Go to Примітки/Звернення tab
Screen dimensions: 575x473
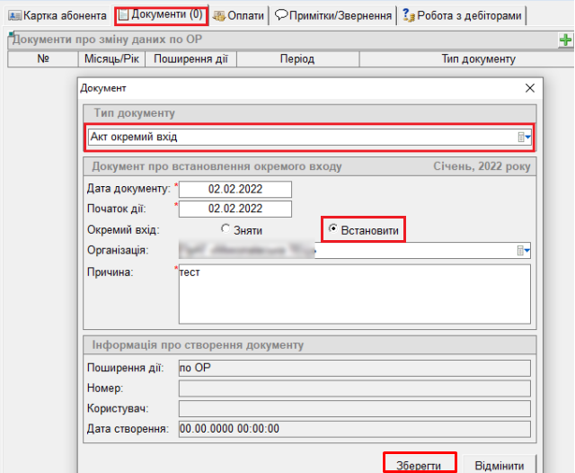click(x=332, y=15)
